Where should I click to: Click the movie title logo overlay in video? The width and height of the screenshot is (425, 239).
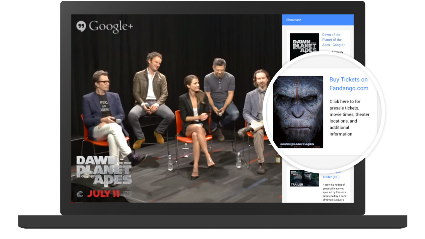(104, 170)
